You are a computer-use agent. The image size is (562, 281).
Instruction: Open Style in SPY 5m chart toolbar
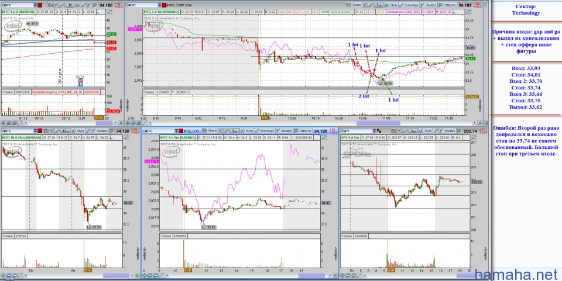point(426,131)
